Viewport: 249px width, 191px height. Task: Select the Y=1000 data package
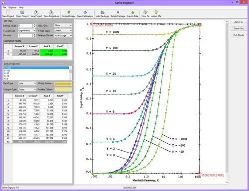36,68
